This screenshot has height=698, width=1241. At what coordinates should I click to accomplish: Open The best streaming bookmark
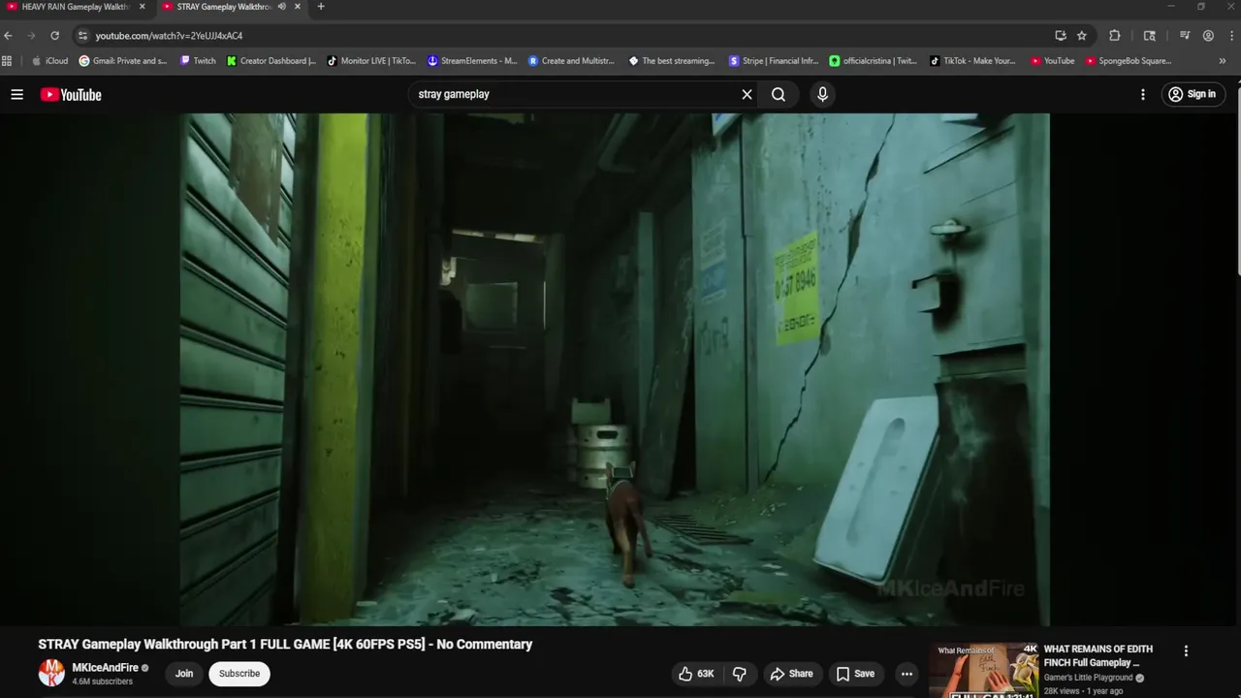click(x=672, y=61)
